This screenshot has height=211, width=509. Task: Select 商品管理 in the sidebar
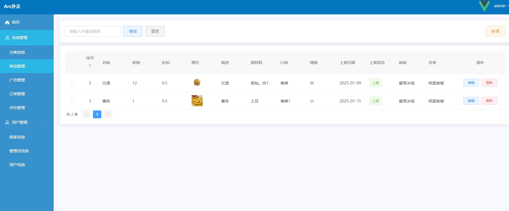tap(27, 66)
